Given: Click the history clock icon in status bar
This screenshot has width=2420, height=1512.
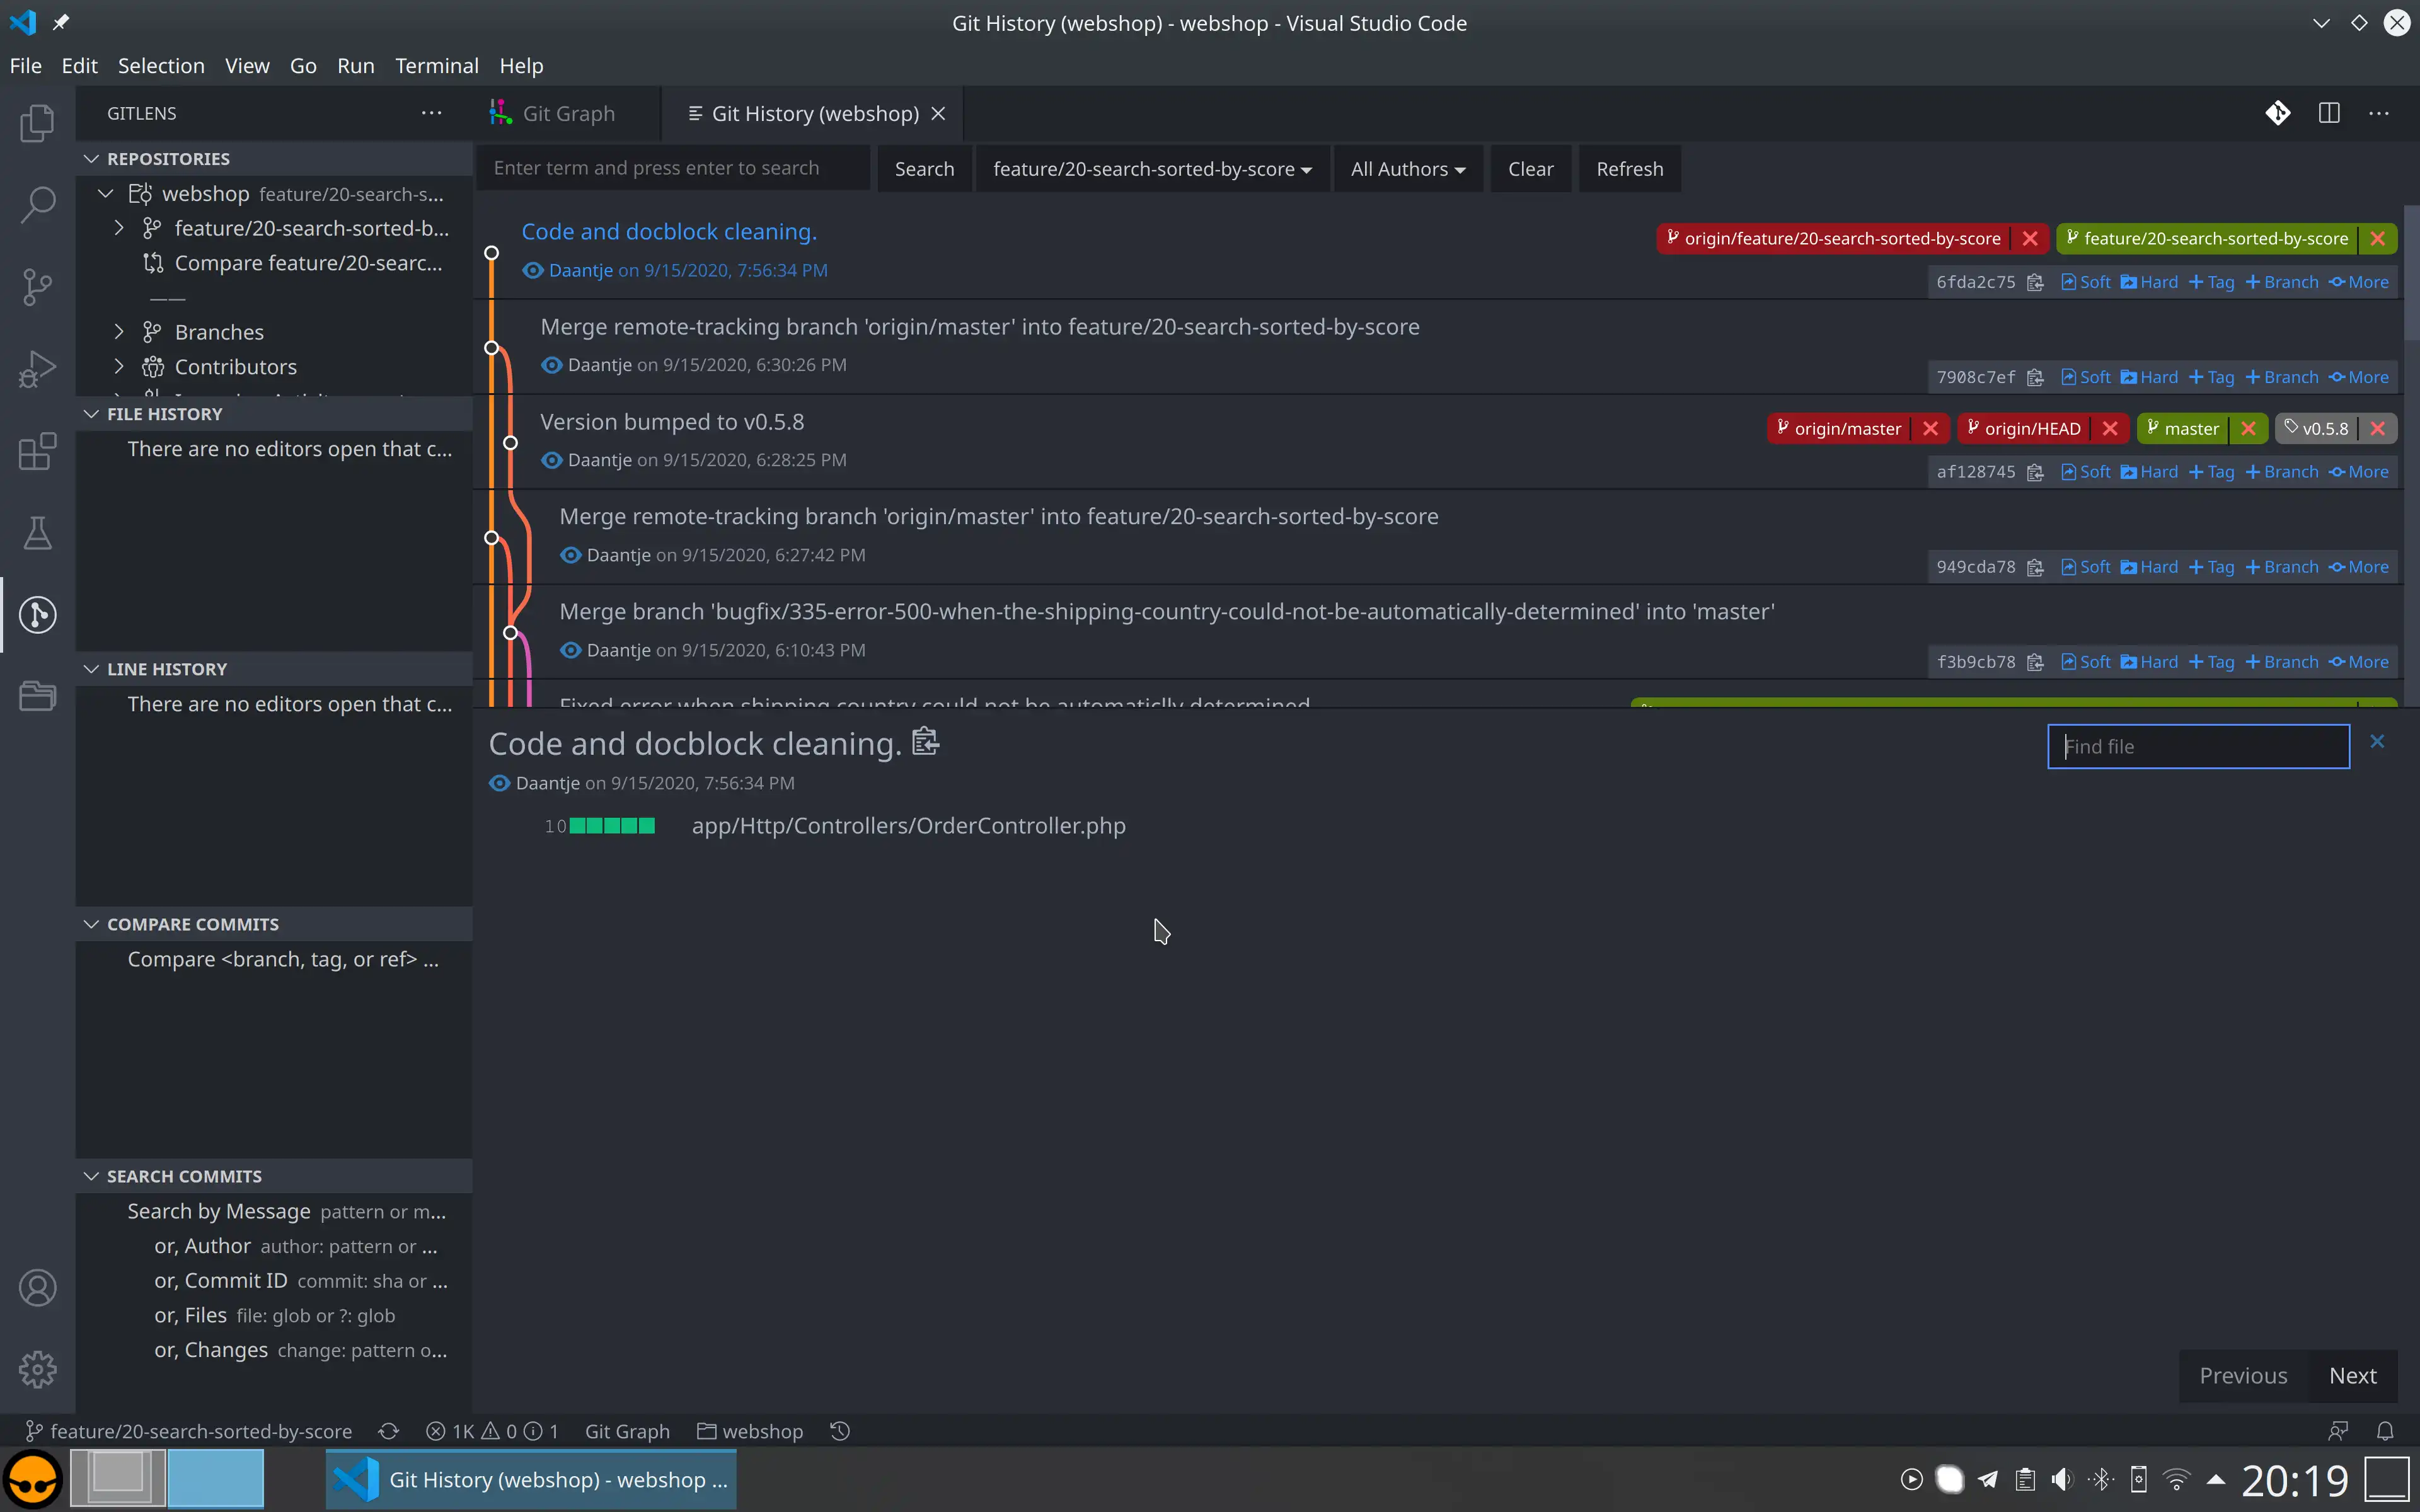Looking at the screenshot, I should [x=840, y=1431].
